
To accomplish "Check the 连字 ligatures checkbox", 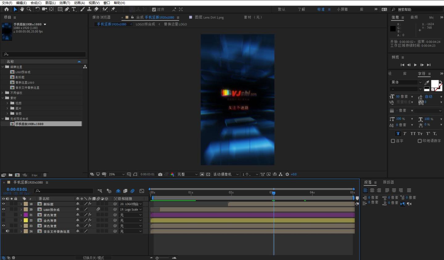I will [x=393, y=141].
